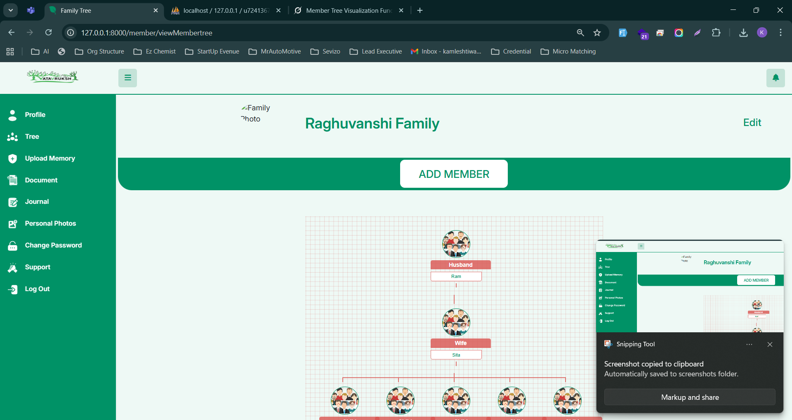Toggle the hamburger sidebar menu button
The height and width of the screenshot is (420, 792).
click(127, 78)
